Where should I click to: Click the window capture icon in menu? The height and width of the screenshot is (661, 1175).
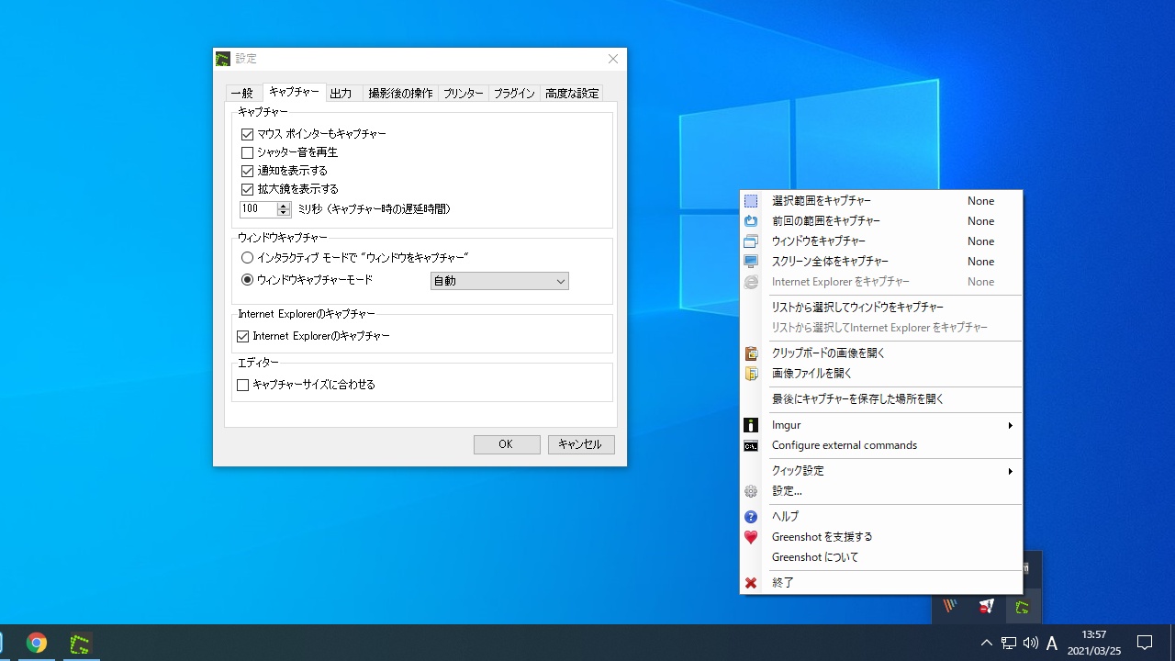tap(751, 241)
